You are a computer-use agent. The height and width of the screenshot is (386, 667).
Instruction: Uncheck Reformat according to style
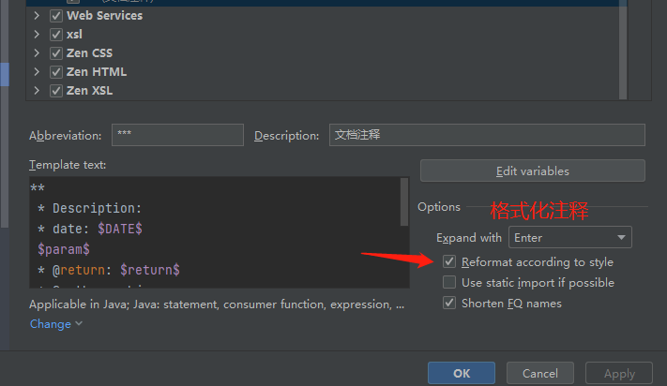[449, 261]
